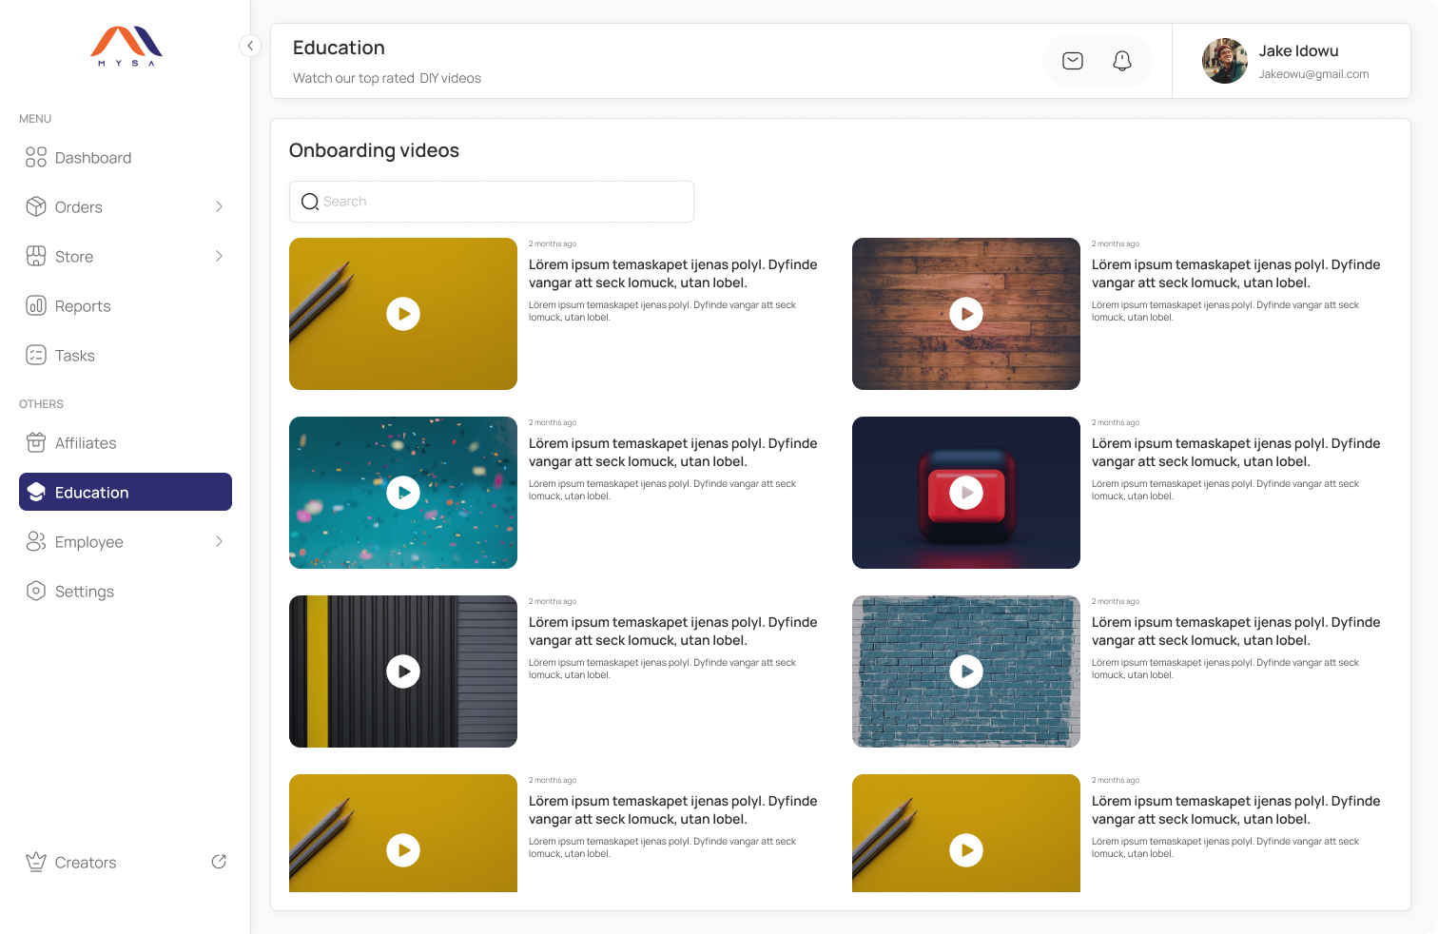Click the Tasks checklist icon
Screen dimensions: 1438x934
tap(36, 355)
